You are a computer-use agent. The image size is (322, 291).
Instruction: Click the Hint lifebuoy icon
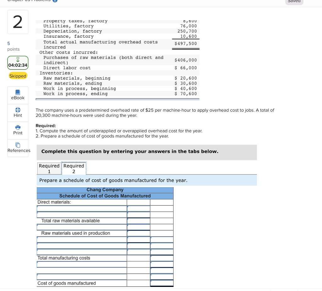point(18,110)
